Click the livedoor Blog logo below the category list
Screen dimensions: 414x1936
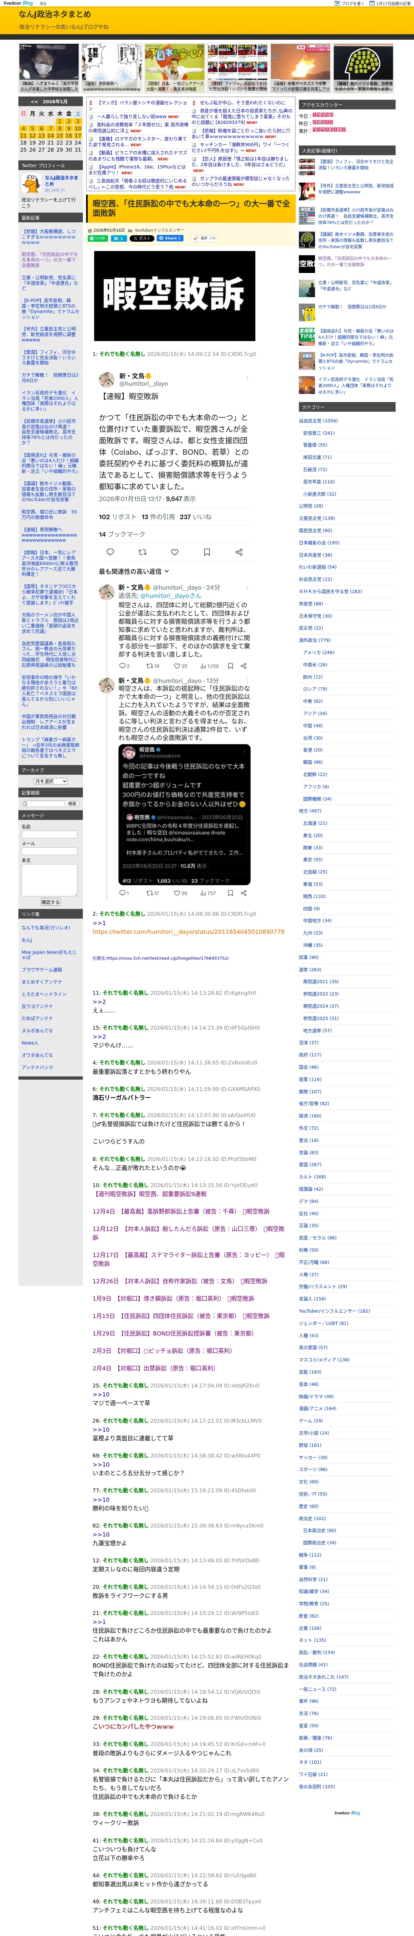pos(347,1813)
